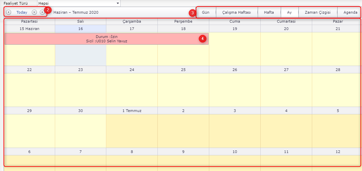
Task: Open date picker down-arrow beside Today
Action: coord(34,12)
